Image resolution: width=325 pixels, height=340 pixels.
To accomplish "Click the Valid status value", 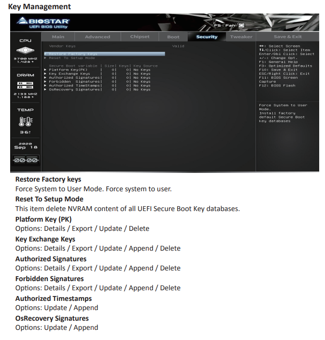I will point(178,46).
